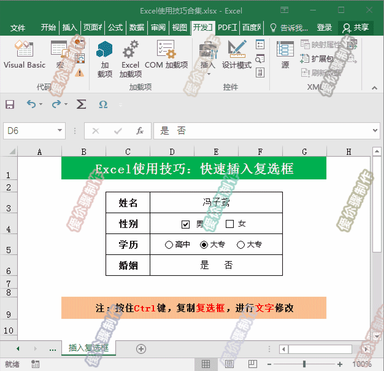
Task: Switch to the 开始 tab
Action: click(x=48, y=28)
